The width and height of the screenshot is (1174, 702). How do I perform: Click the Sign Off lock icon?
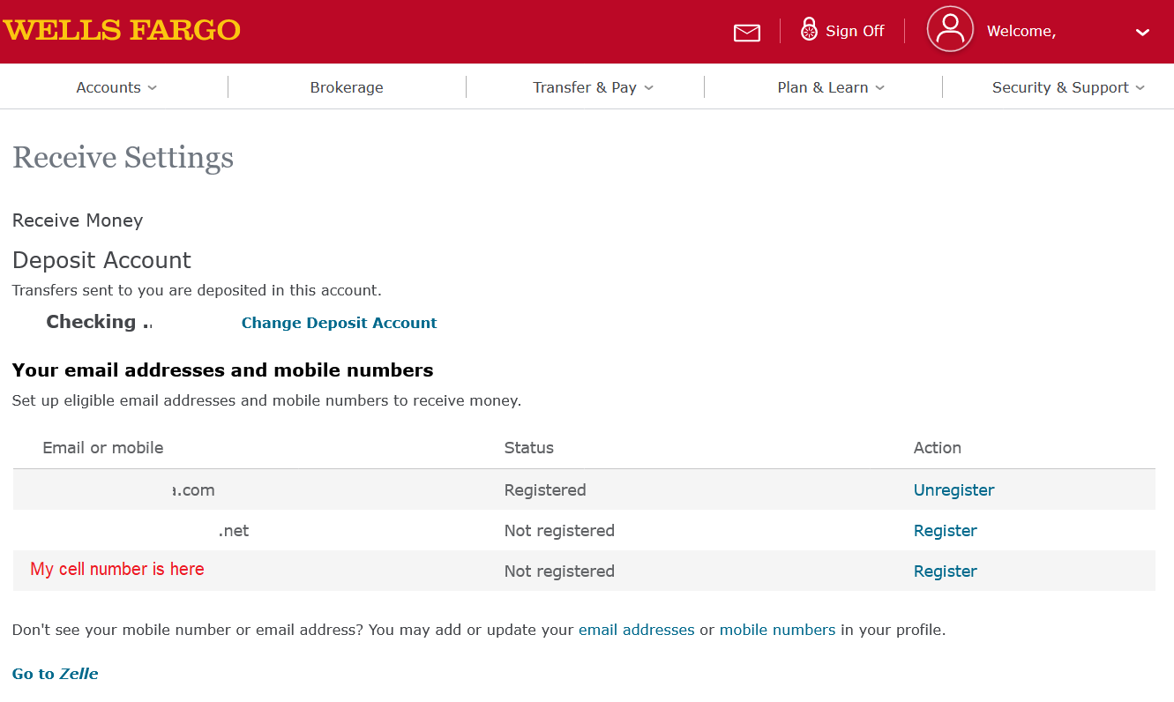pyautogui.click(x=809, y=30)
